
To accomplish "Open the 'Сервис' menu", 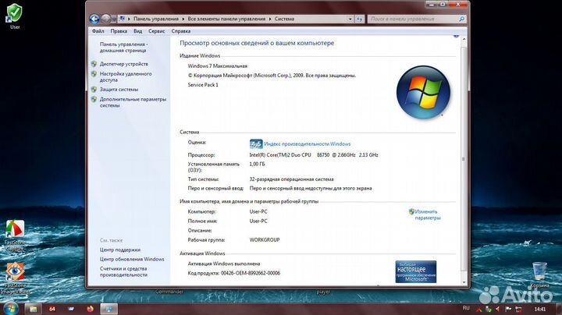I will (157, 31).
